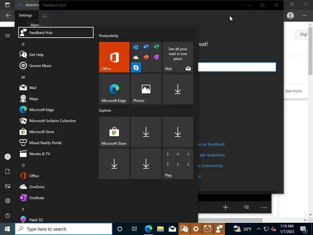Open Cortana from the taskbar
The image size is (313, 235).
pyautogui.click(x=120, y=229)
